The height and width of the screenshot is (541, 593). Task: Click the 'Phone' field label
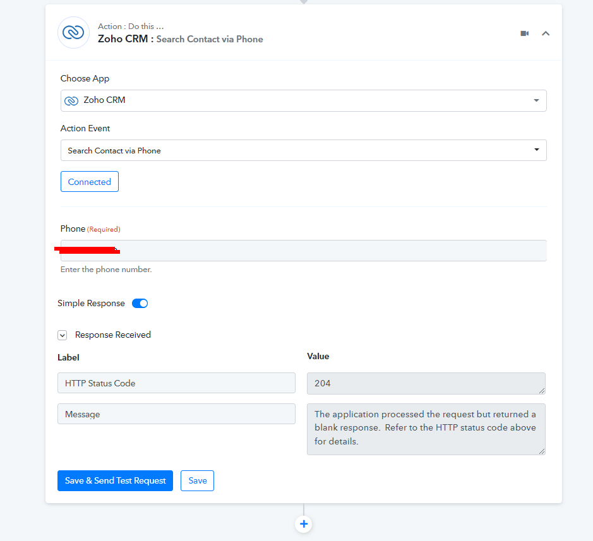pos(73,229)
